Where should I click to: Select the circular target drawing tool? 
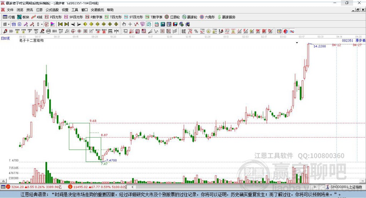[73, 31]
